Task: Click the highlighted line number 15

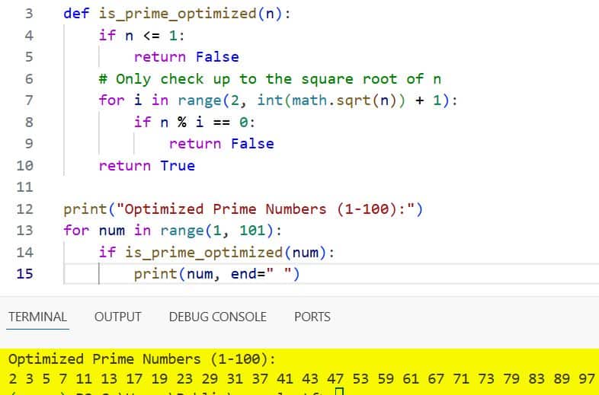Action: [24, 273]
